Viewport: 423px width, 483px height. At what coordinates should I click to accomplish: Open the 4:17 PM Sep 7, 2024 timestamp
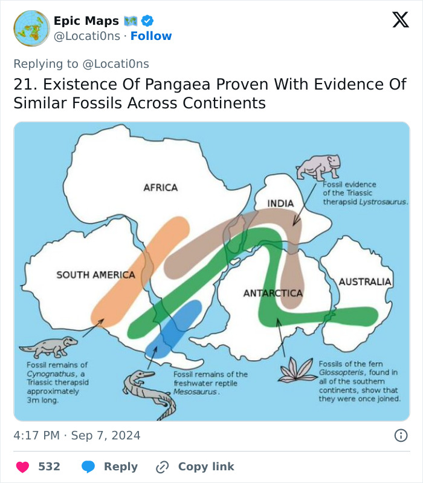(x=77, y=435)
